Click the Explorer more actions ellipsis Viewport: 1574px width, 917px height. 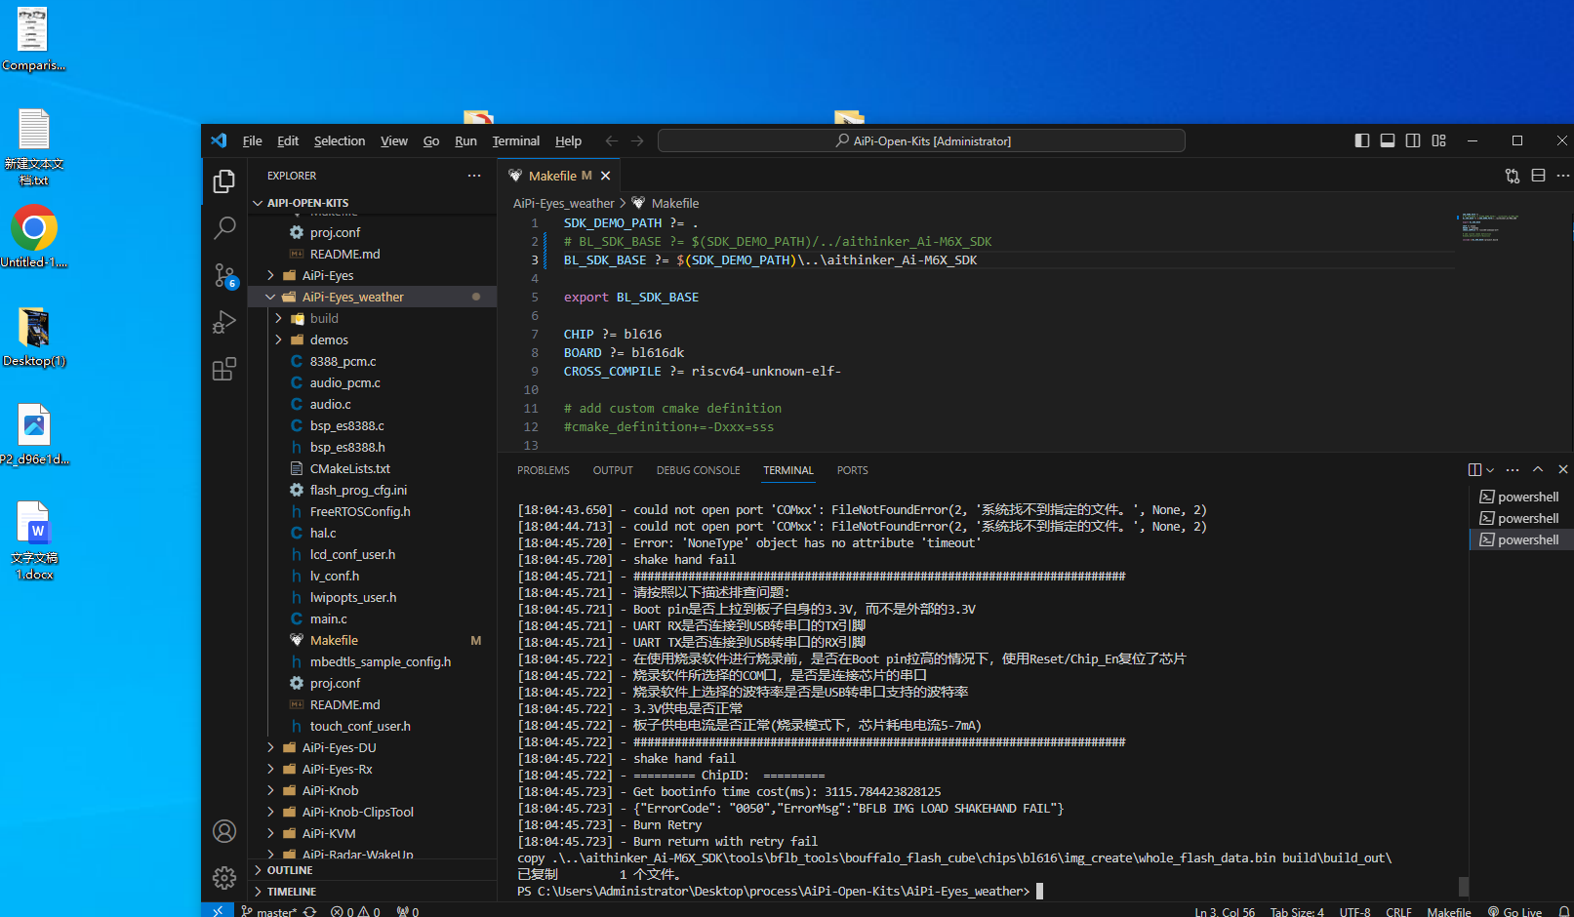[474, 176]
